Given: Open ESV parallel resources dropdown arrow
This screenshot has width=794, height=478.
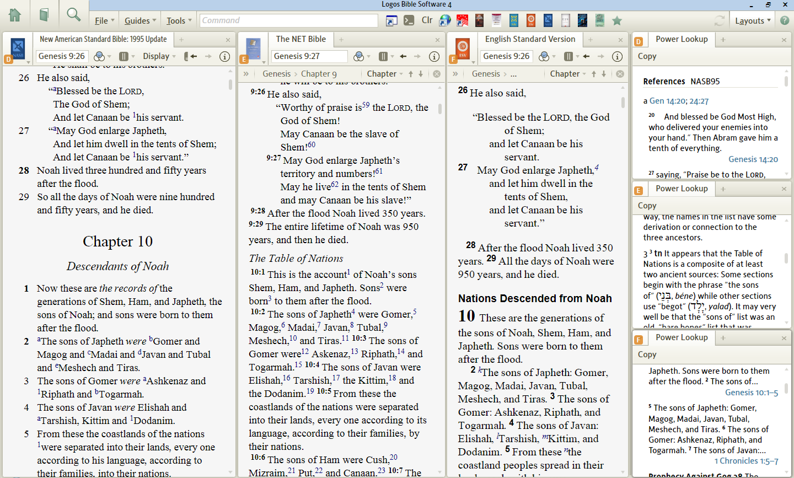Looking at the screenshot, I should (578, 56).
